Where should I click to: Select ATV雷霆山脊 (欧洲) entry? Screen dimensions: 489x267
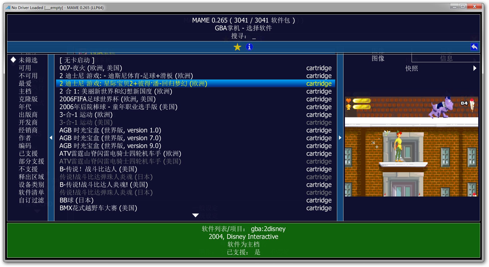click(x=196, y=154)
